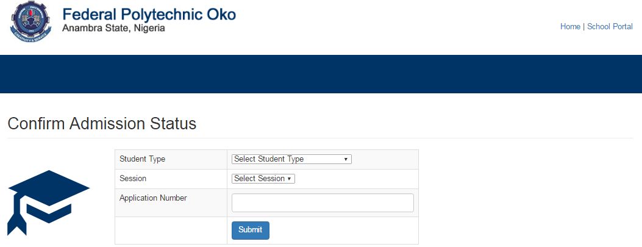Screen dimensions: 642x247
Task: Click the separator between Home and School Portal
Action: pos(583,27)
